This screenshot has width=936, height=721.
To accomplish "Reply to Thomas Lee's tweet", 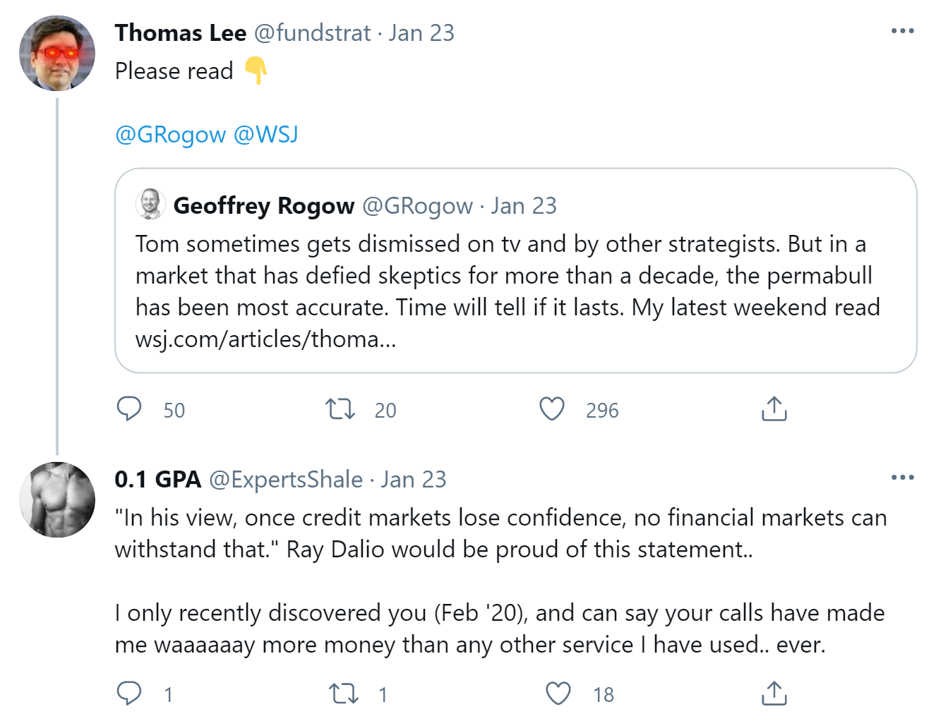I will [x=129, y=409].
